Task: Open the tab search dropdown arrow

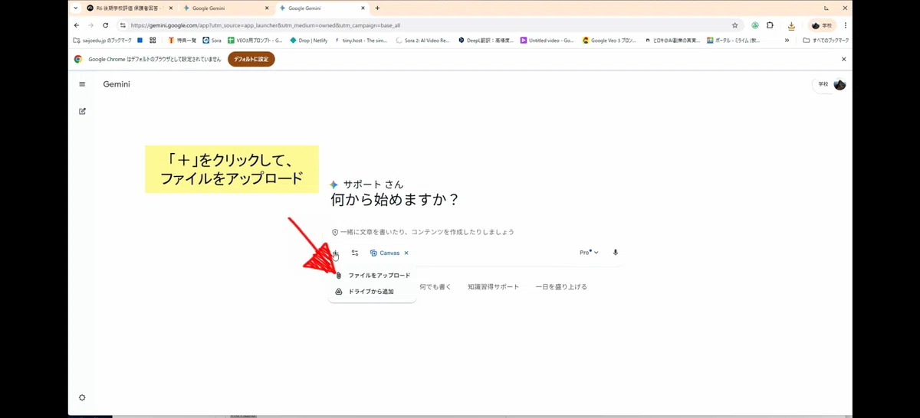Action: tap(75, 8)
